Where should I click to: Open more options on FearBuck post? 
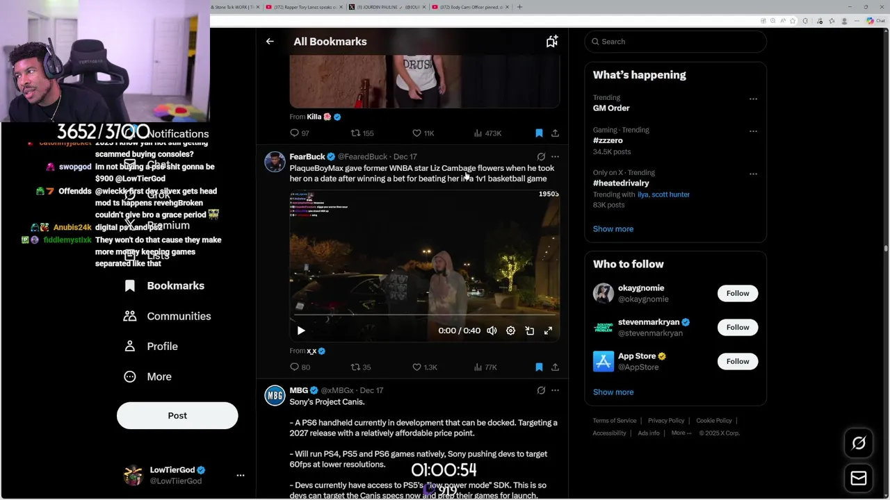[555, 157]
